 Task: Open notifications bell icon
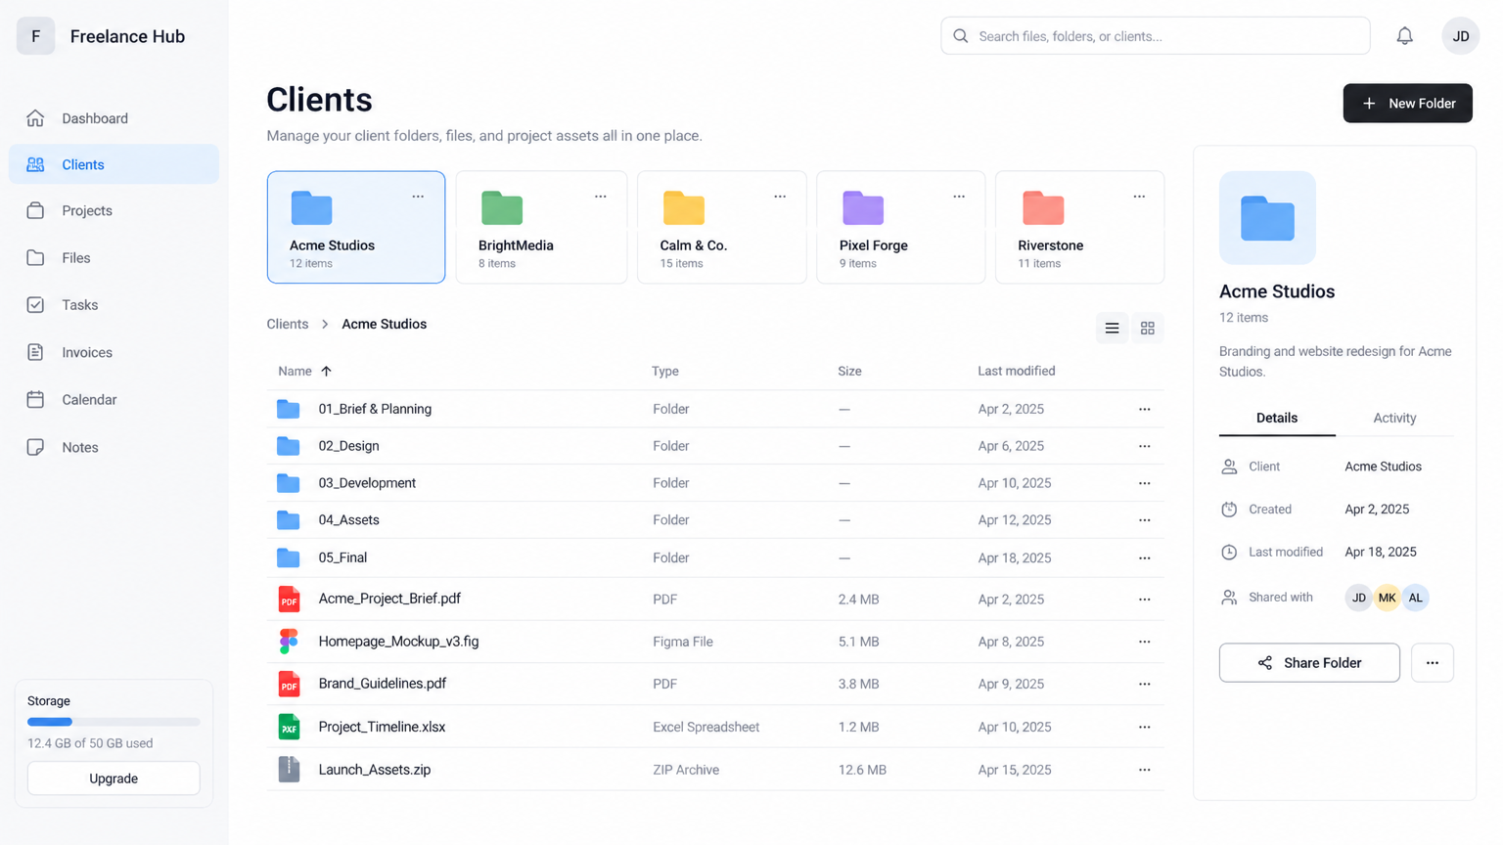(x=1404, y=36)
